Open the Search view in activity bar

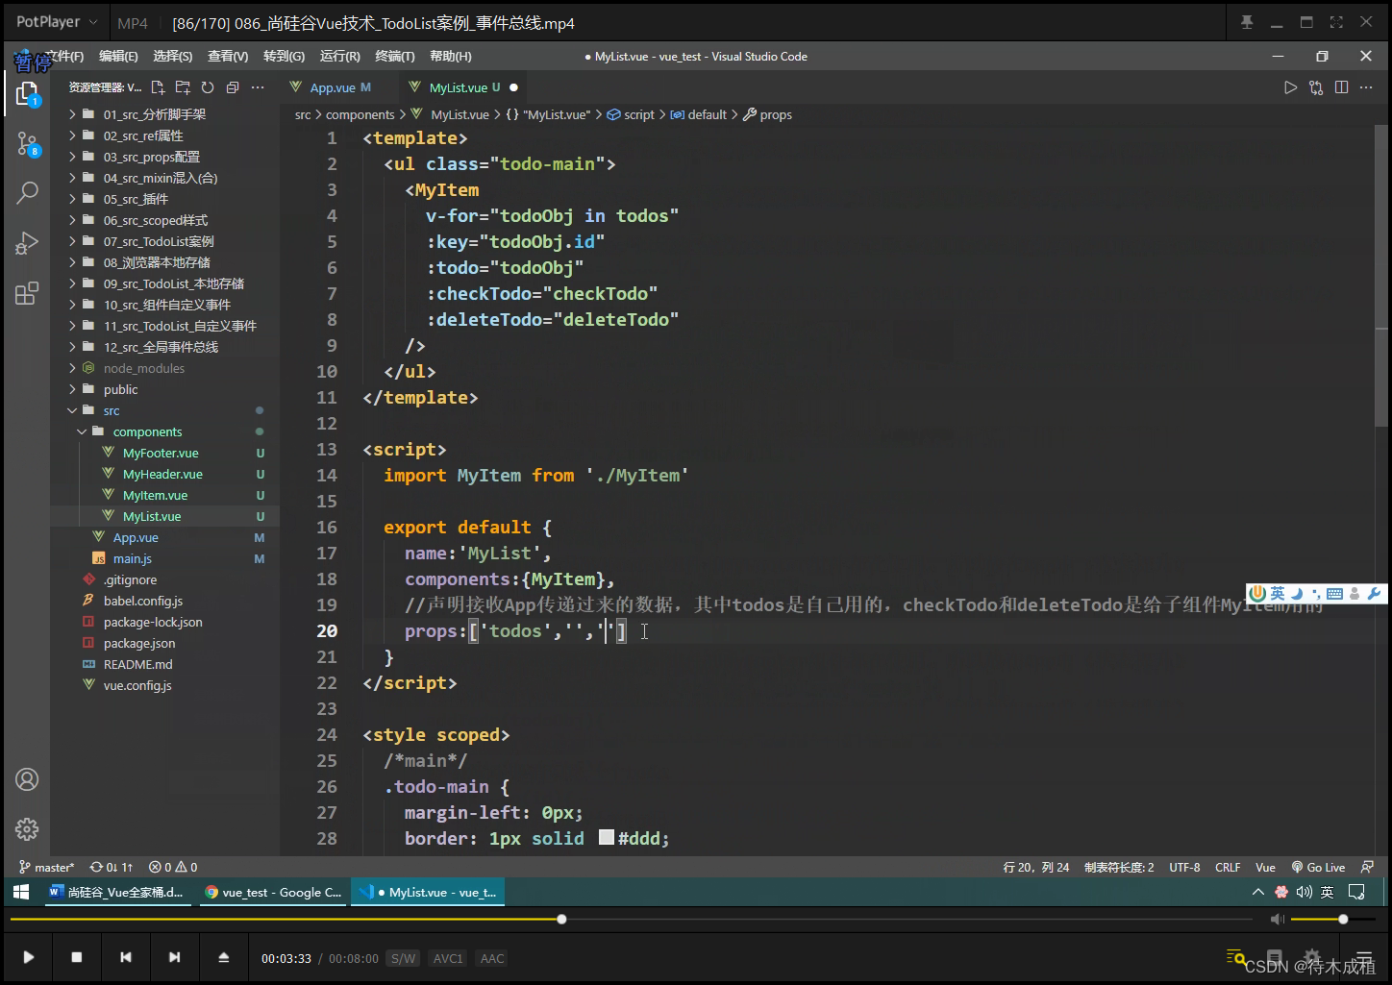tap(27, 192)
